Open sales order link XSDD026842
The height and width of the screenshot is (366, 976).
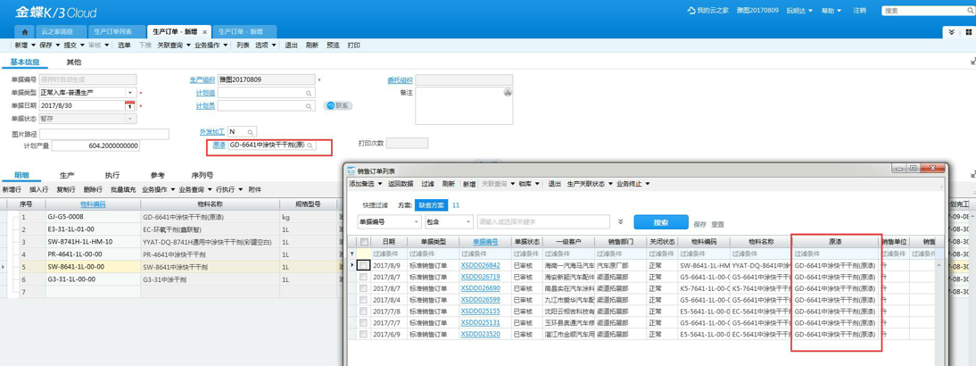pos(480,265)
